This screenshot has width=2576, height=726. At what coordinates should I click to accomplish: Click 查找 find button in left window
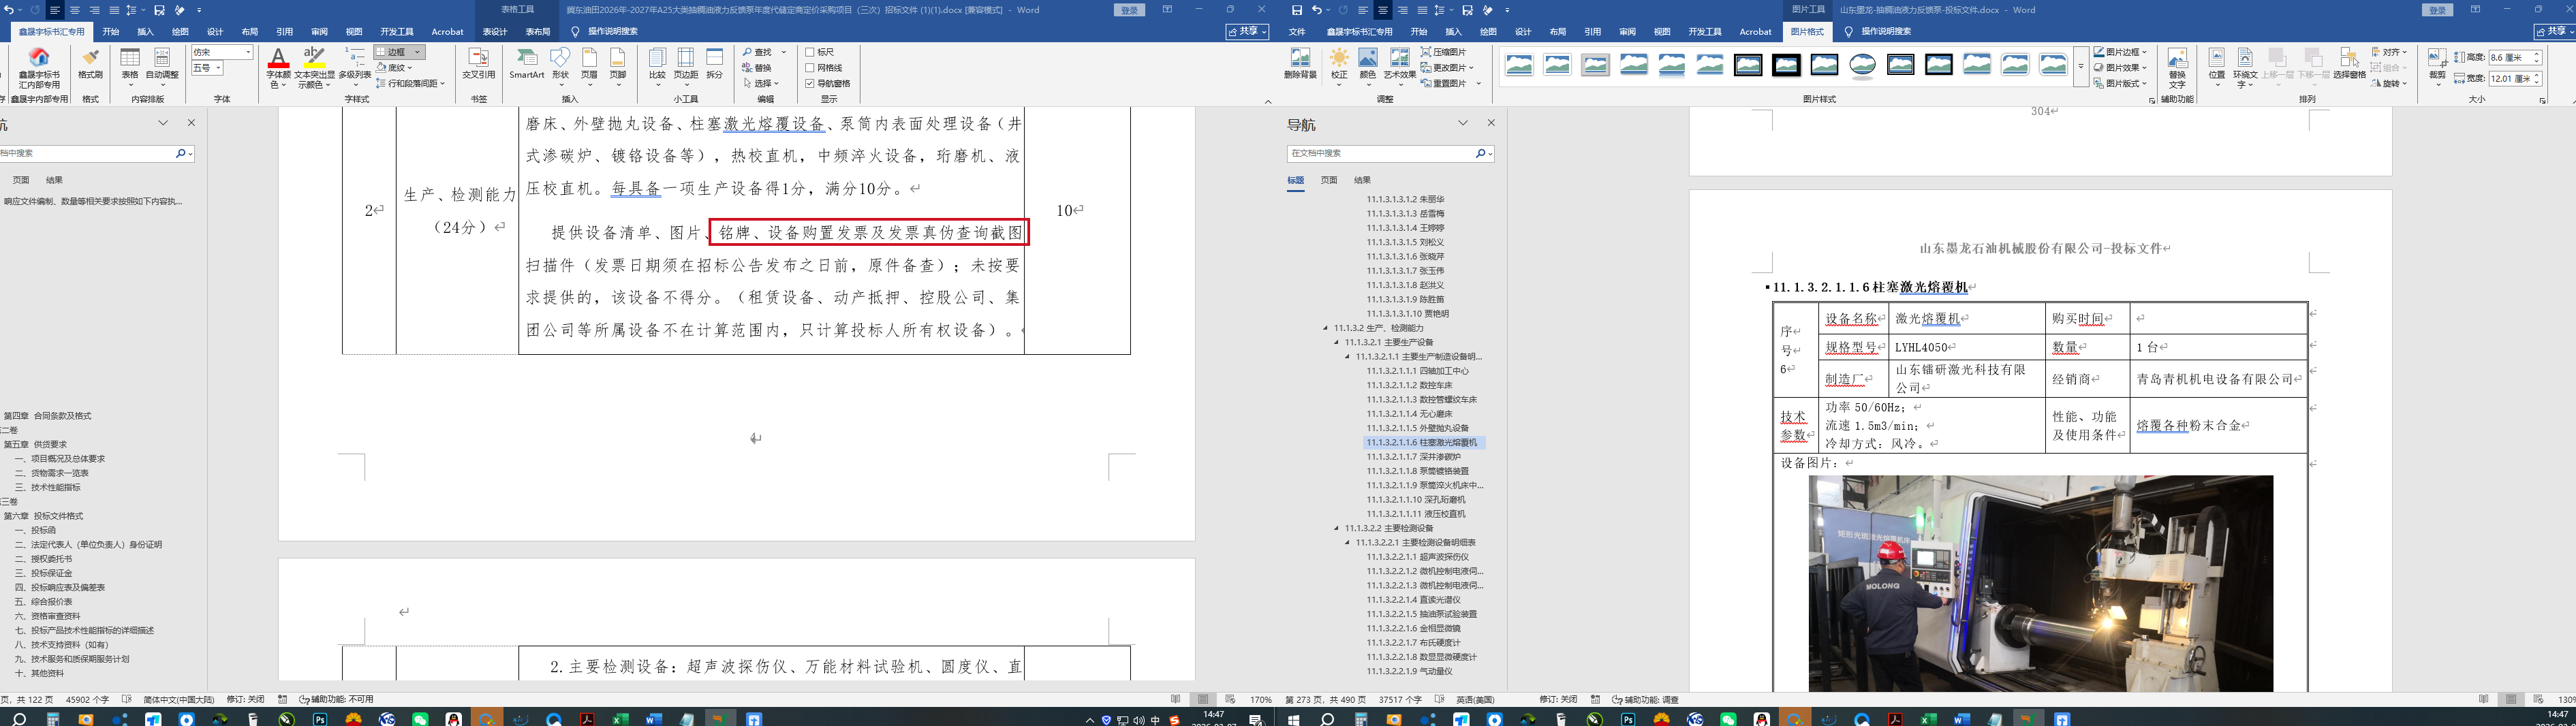tap(758, 52)
